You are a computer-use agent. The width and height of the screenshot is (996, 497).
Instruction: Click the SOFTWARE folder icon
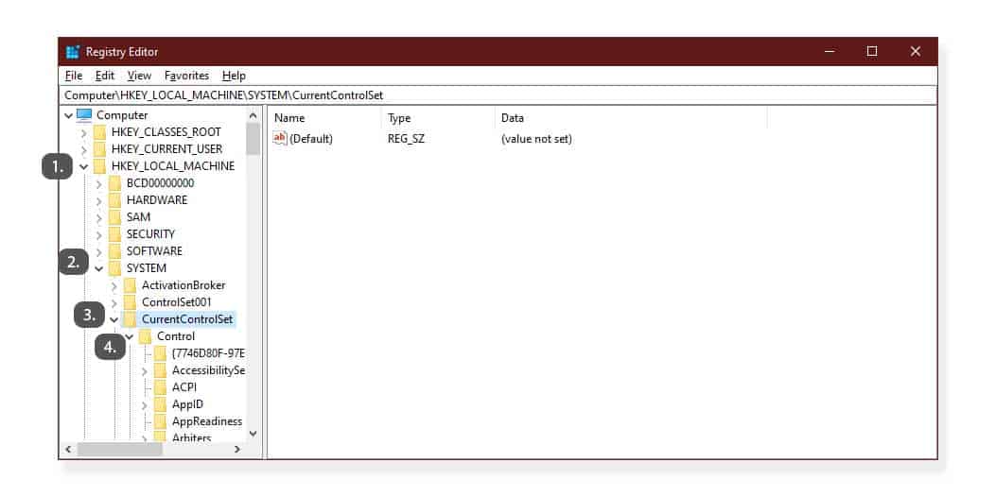tap(115, 251)
